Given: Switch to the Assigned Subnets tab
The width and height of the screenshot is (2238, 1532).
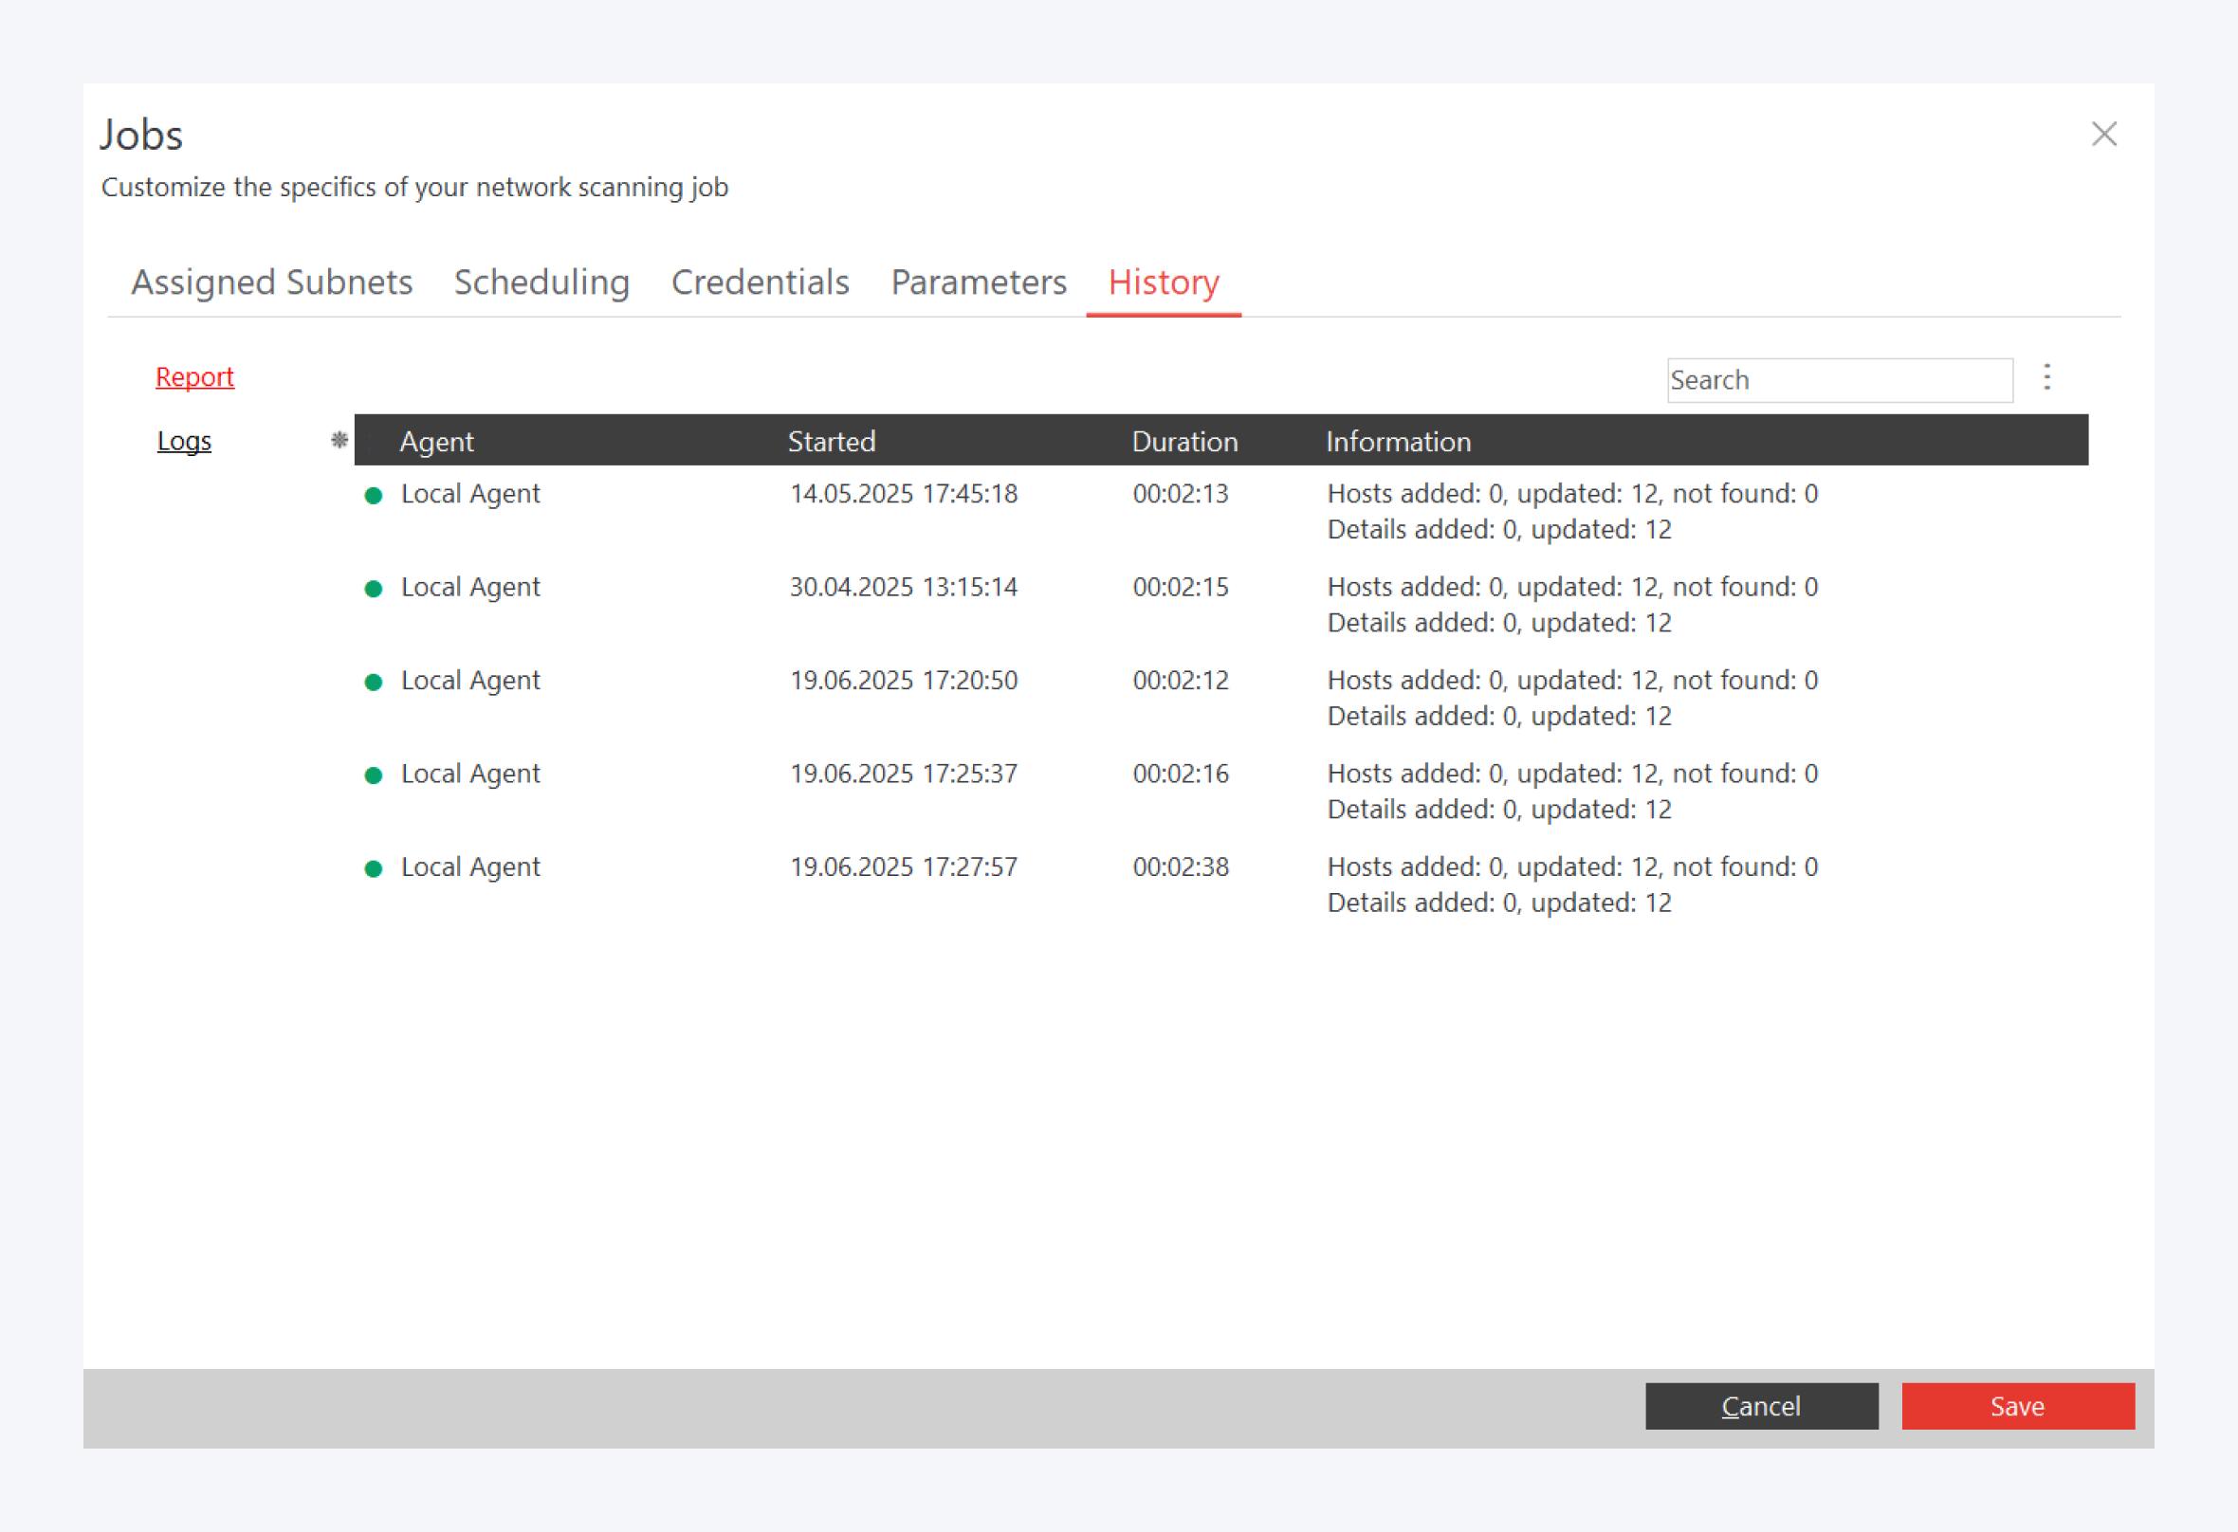Looking at the screenshot, I should point(271,283).
